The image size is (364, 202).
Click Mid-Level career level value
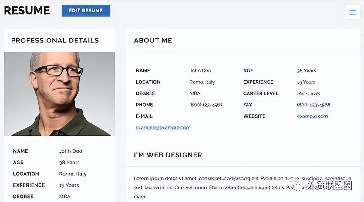(x=308, y=93)
